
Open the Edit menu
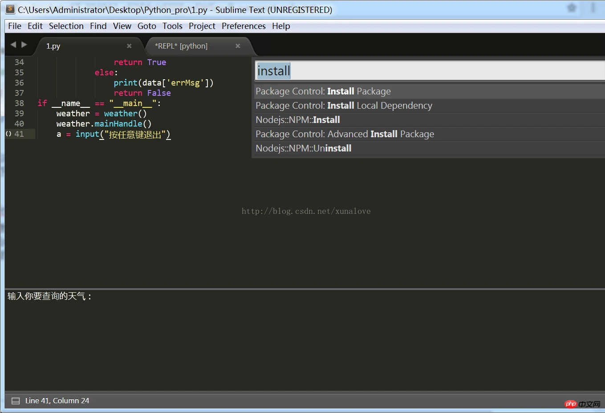coord(35,26)
